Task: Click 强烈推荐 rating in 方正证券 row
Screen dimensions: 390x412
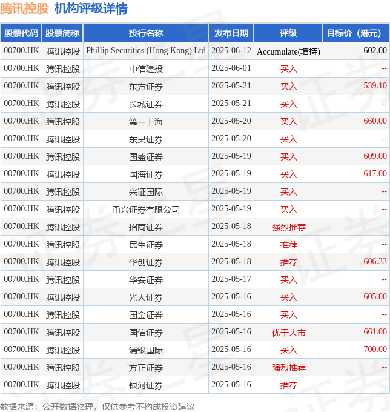Action: (x=288, y=368)
